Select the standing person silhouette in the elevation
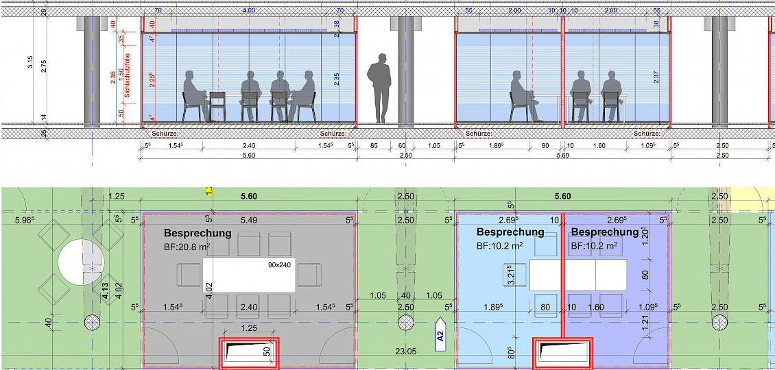 click(378, 90)
